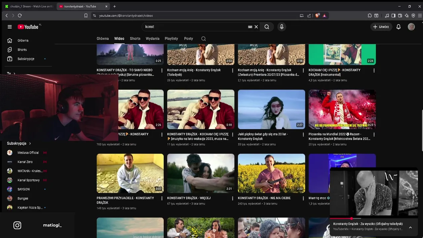423x238 pixels.
Task: Reload the page
Action: 20,16
